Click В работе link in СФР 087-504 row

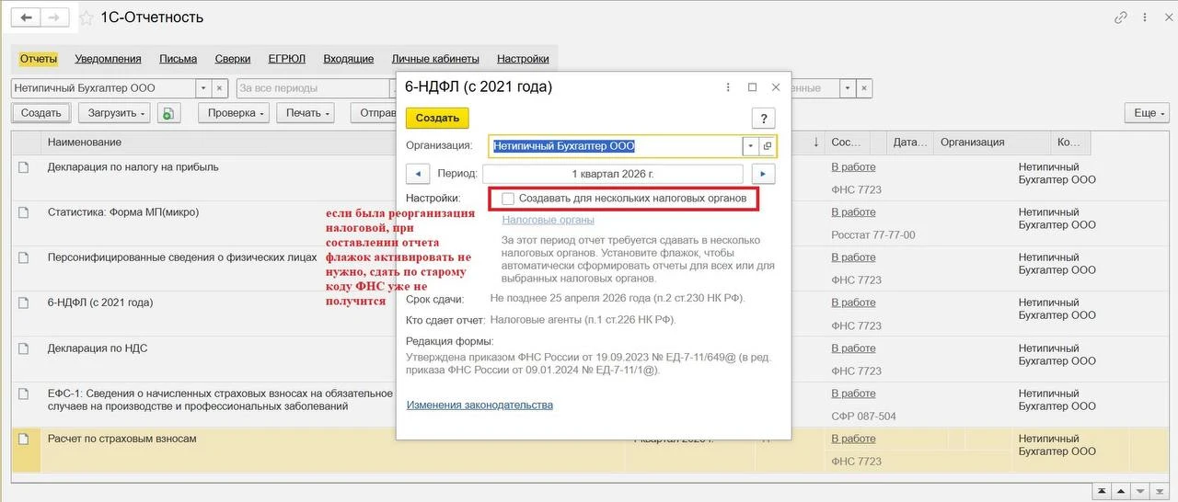[853, 394]
